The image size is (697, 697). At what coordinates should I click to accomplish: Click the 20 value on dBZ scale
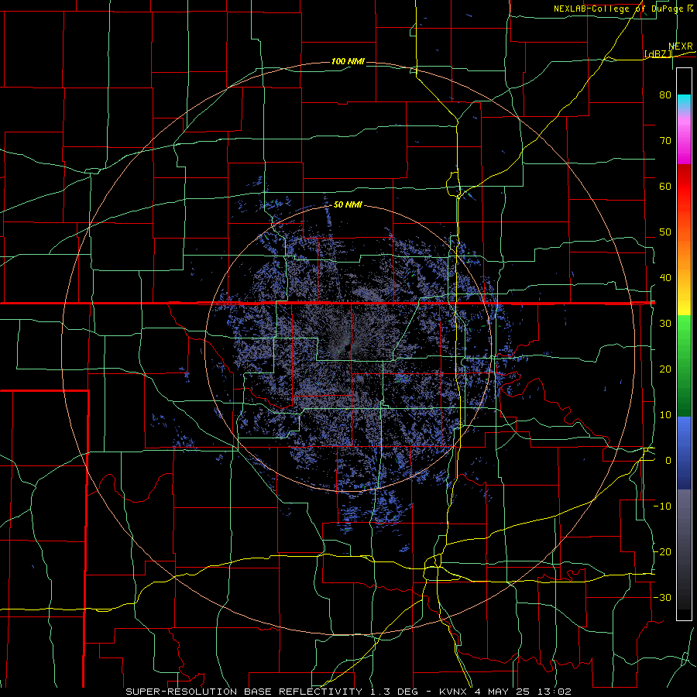[665, 369]
